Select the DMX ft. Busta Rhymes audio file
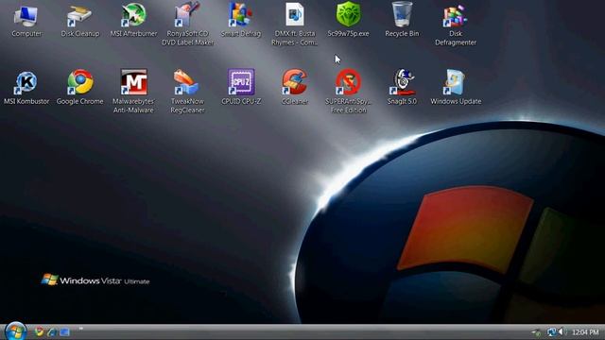 point(295,25)
